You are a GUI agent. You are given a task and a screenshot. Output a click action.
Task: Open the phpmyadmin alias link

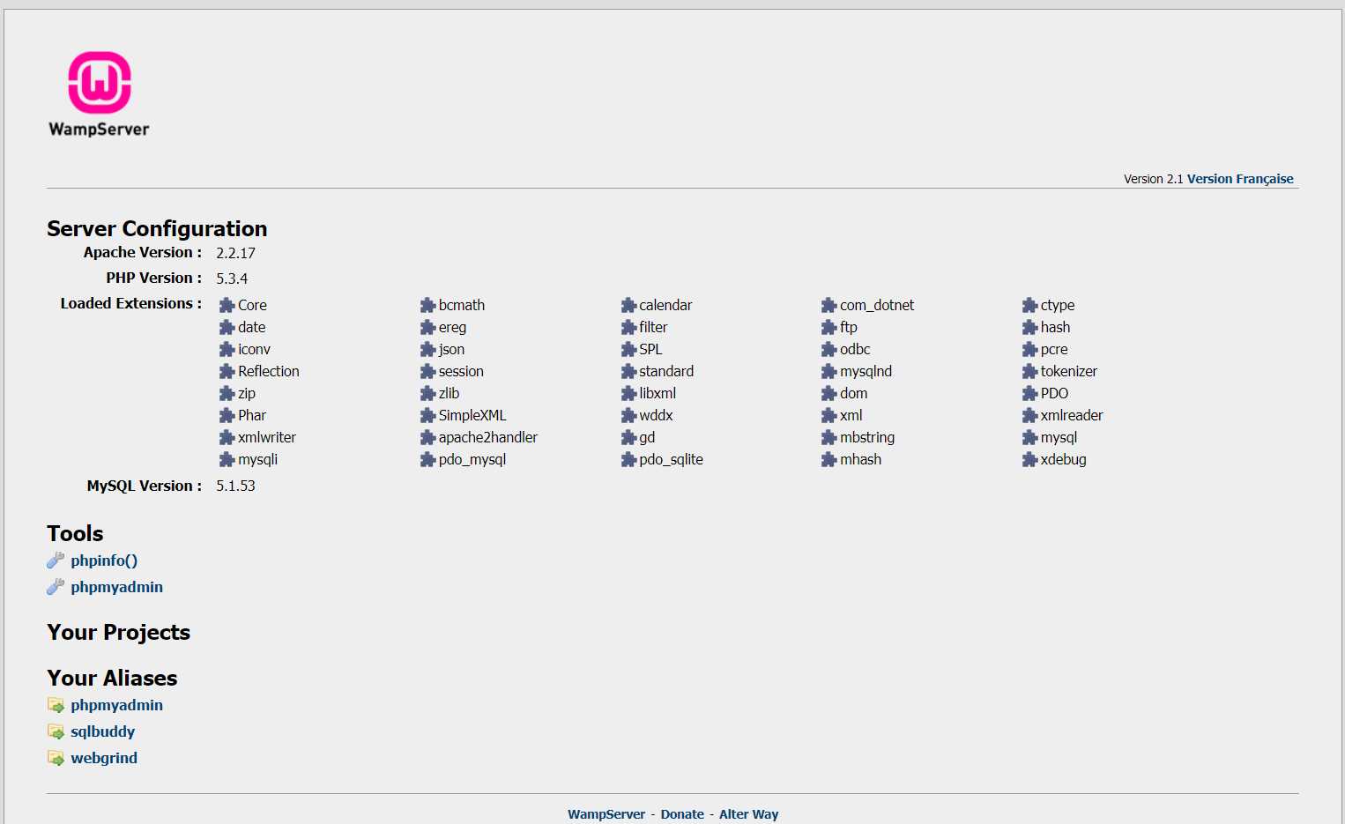pyautogui.click(x=116, y=705)
